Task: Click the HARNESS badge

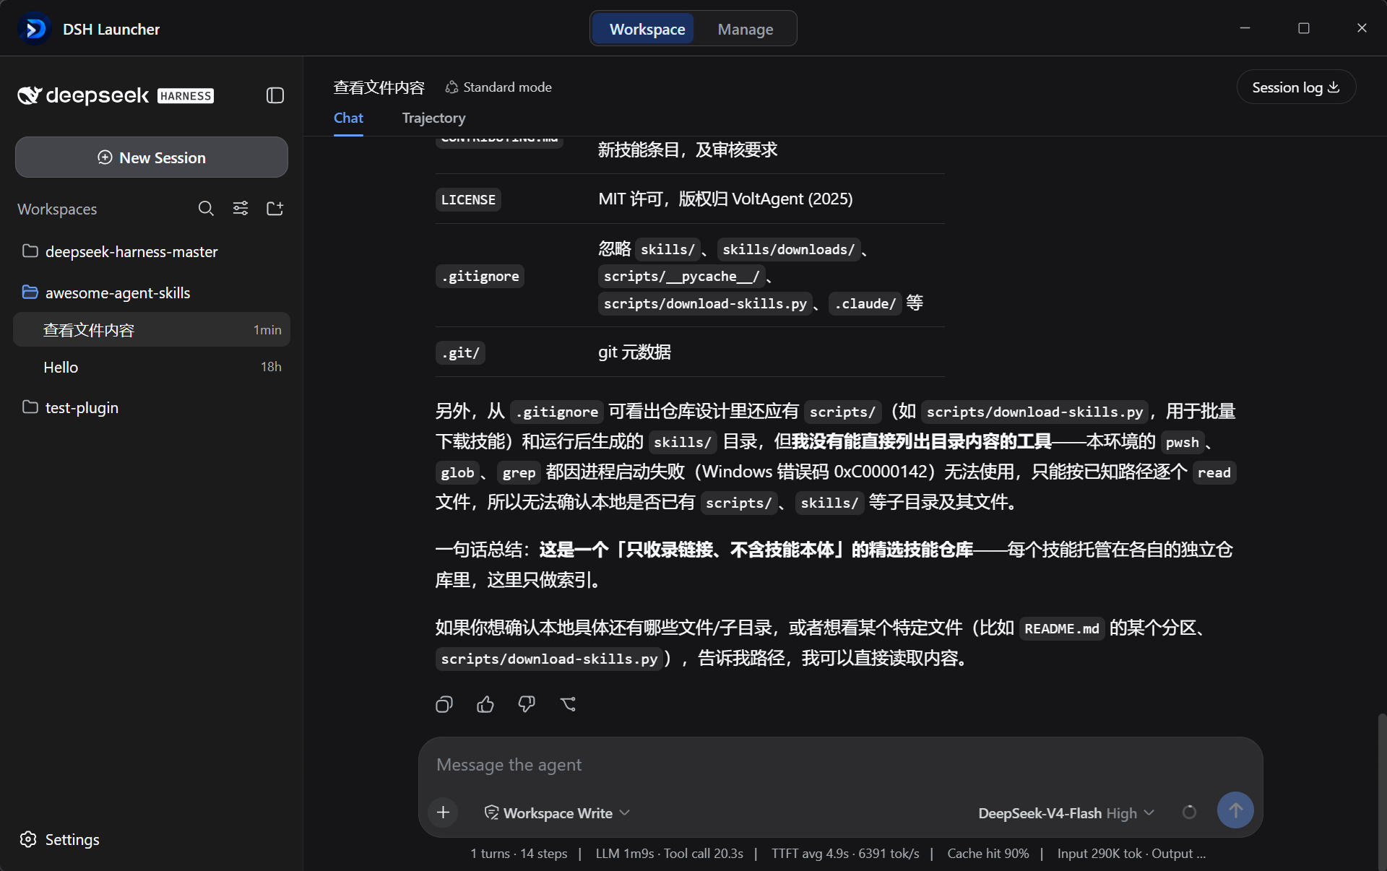Action: [x=186, y=96]
